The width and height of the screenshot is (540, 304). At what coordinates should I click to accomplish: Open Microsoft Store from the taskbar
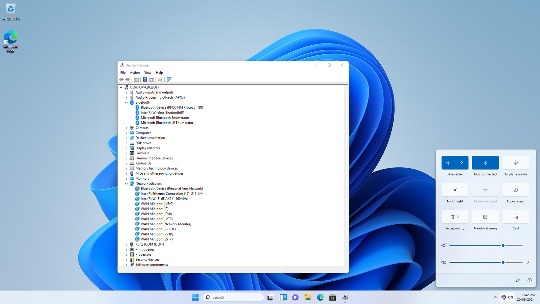pos(332,297)
